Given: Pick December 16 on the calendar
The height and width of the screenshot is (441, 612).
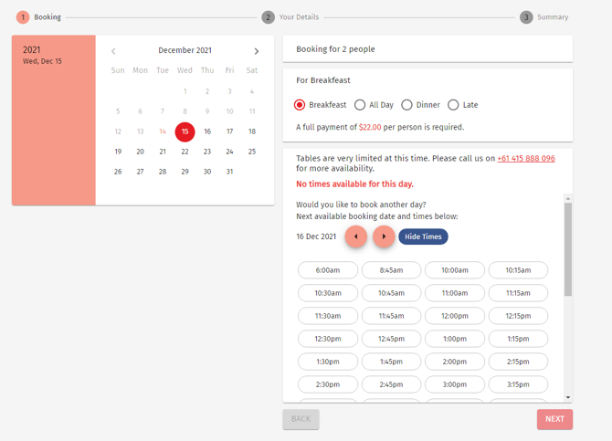Looking at the screenshot, I should [207, 131].
